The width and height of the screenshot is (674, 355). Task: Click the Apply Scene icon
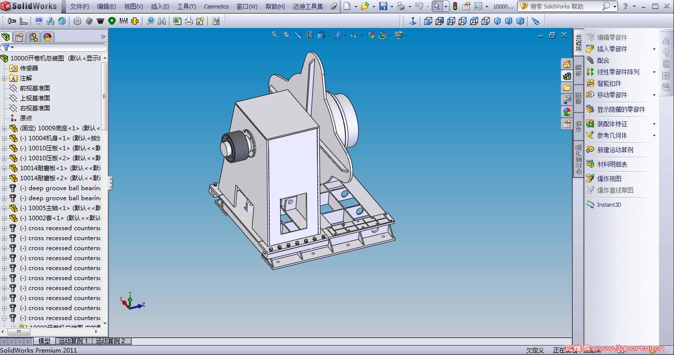(382, 35)
